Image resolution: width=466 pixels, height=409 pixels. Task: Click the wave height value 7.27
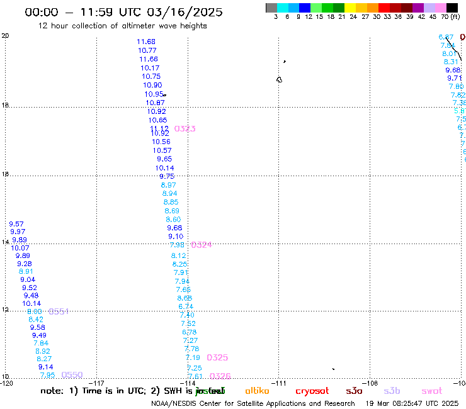[190, 340]
